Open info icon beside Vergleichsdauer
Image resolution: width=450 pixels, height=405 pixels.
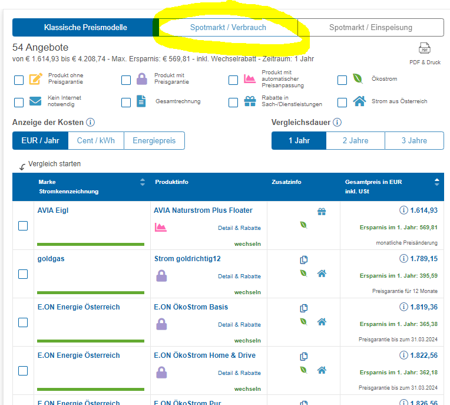click(337, 123)
